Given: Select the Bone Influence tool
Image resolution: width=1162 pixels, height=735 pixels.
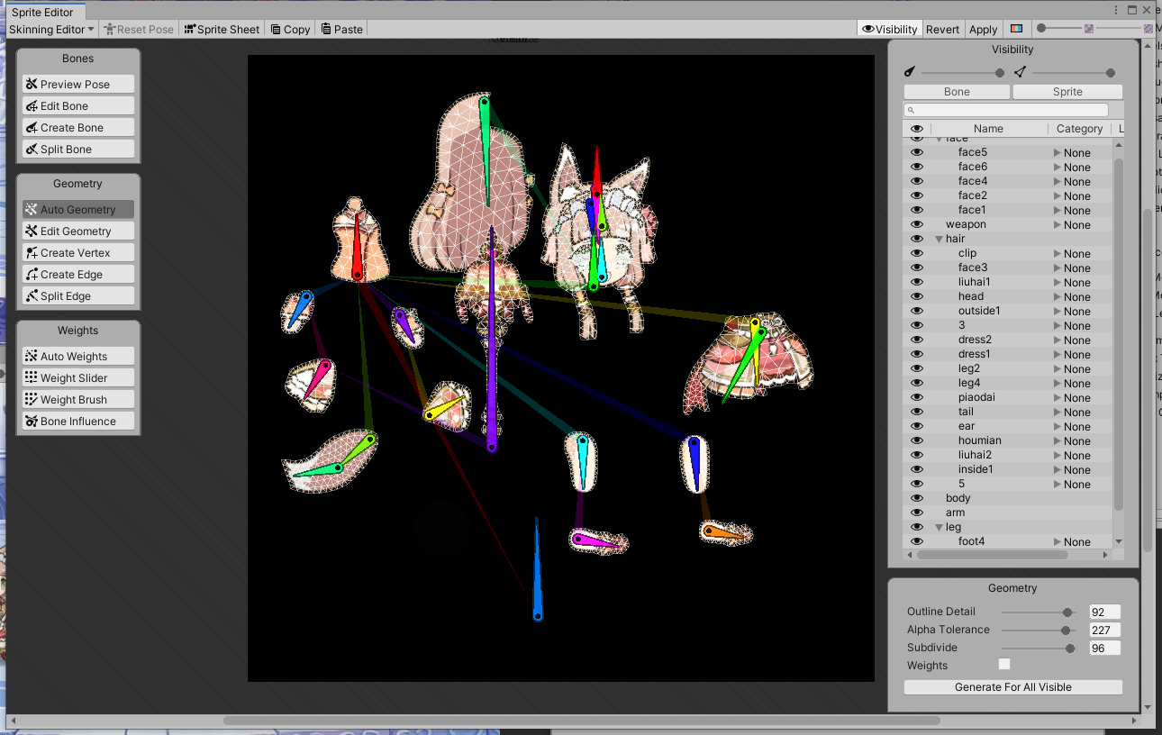Looking at the screenshot, I should pos(78,421).
